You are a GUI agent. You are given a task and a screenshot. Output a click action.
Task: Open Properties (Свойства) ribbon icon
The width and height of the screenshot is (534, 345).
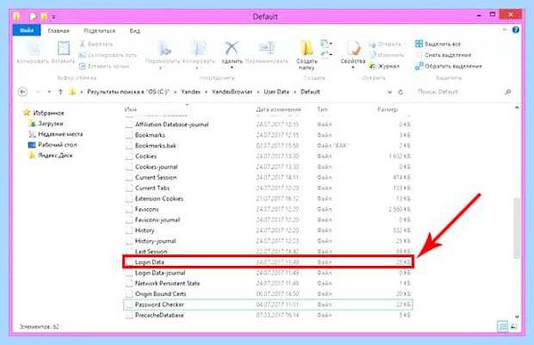[353, 48]
